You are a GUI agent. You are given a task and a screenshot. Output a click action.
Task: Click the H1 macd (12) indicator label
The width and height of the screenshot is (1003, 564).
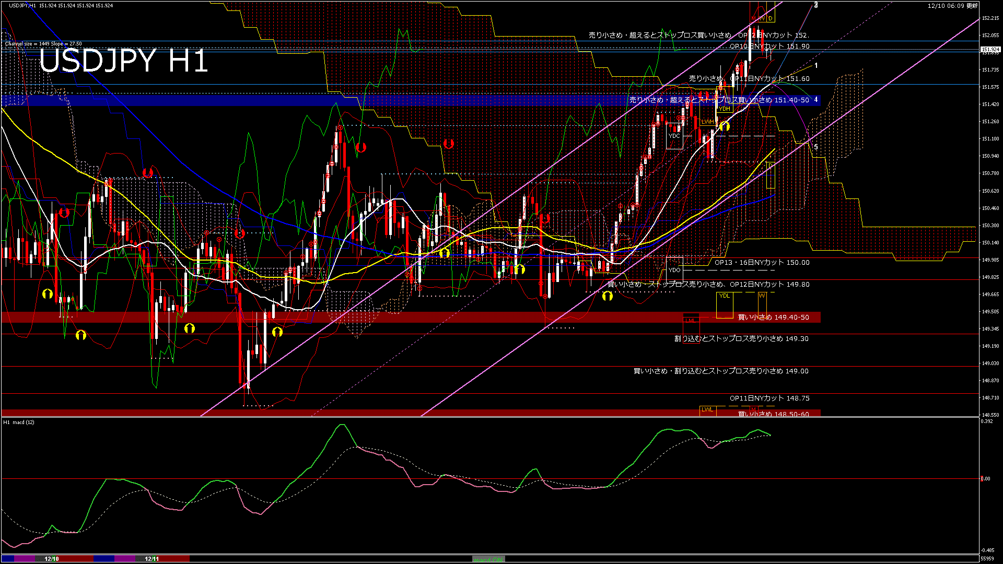point(19,422)
